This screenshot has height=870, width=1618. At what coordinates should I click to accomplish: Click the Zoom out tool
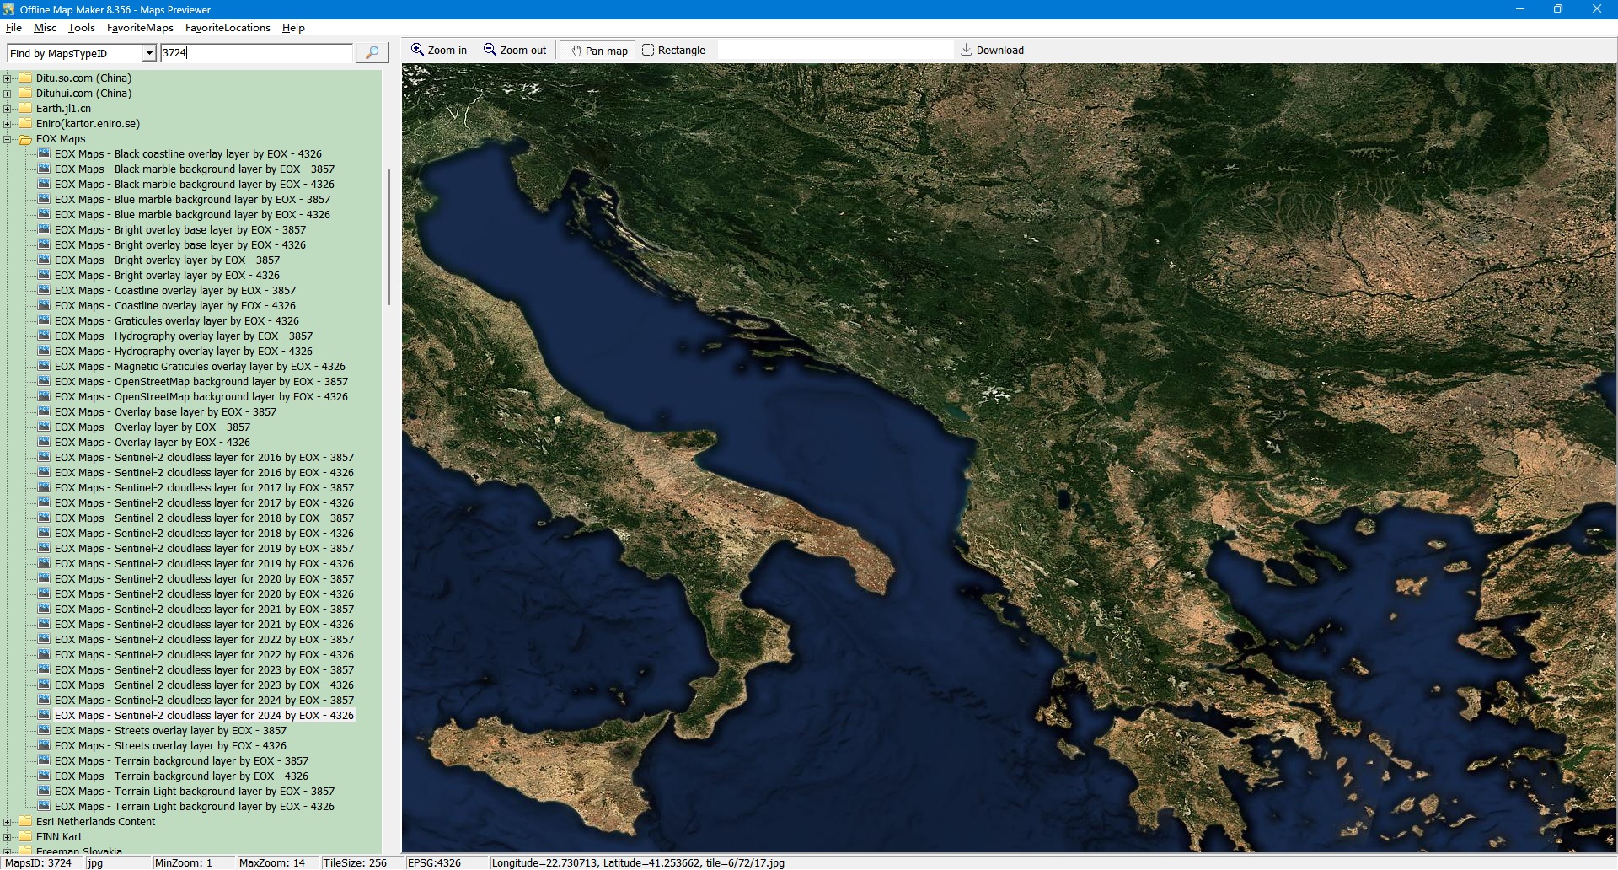[x=515, y=51]
